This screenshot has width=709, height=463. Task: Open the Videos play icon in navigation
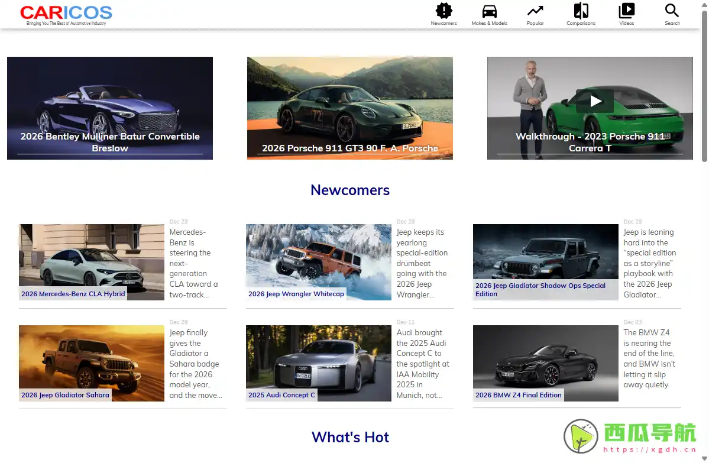click(x=626, y=11)
